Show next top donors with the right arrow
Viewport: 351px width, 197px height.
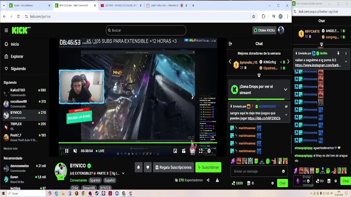tap(288, 62)
